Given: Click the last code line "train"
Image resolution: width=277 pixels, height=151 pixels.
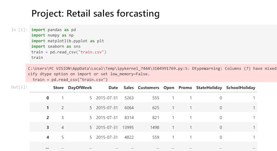Looking at the screenshot, I should (37, 57).
